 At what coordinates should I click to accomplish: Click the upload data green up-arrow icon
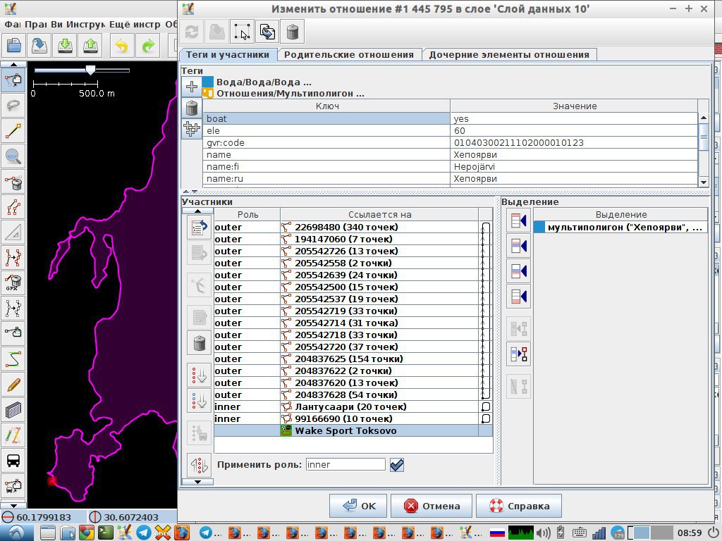point(90,46)
